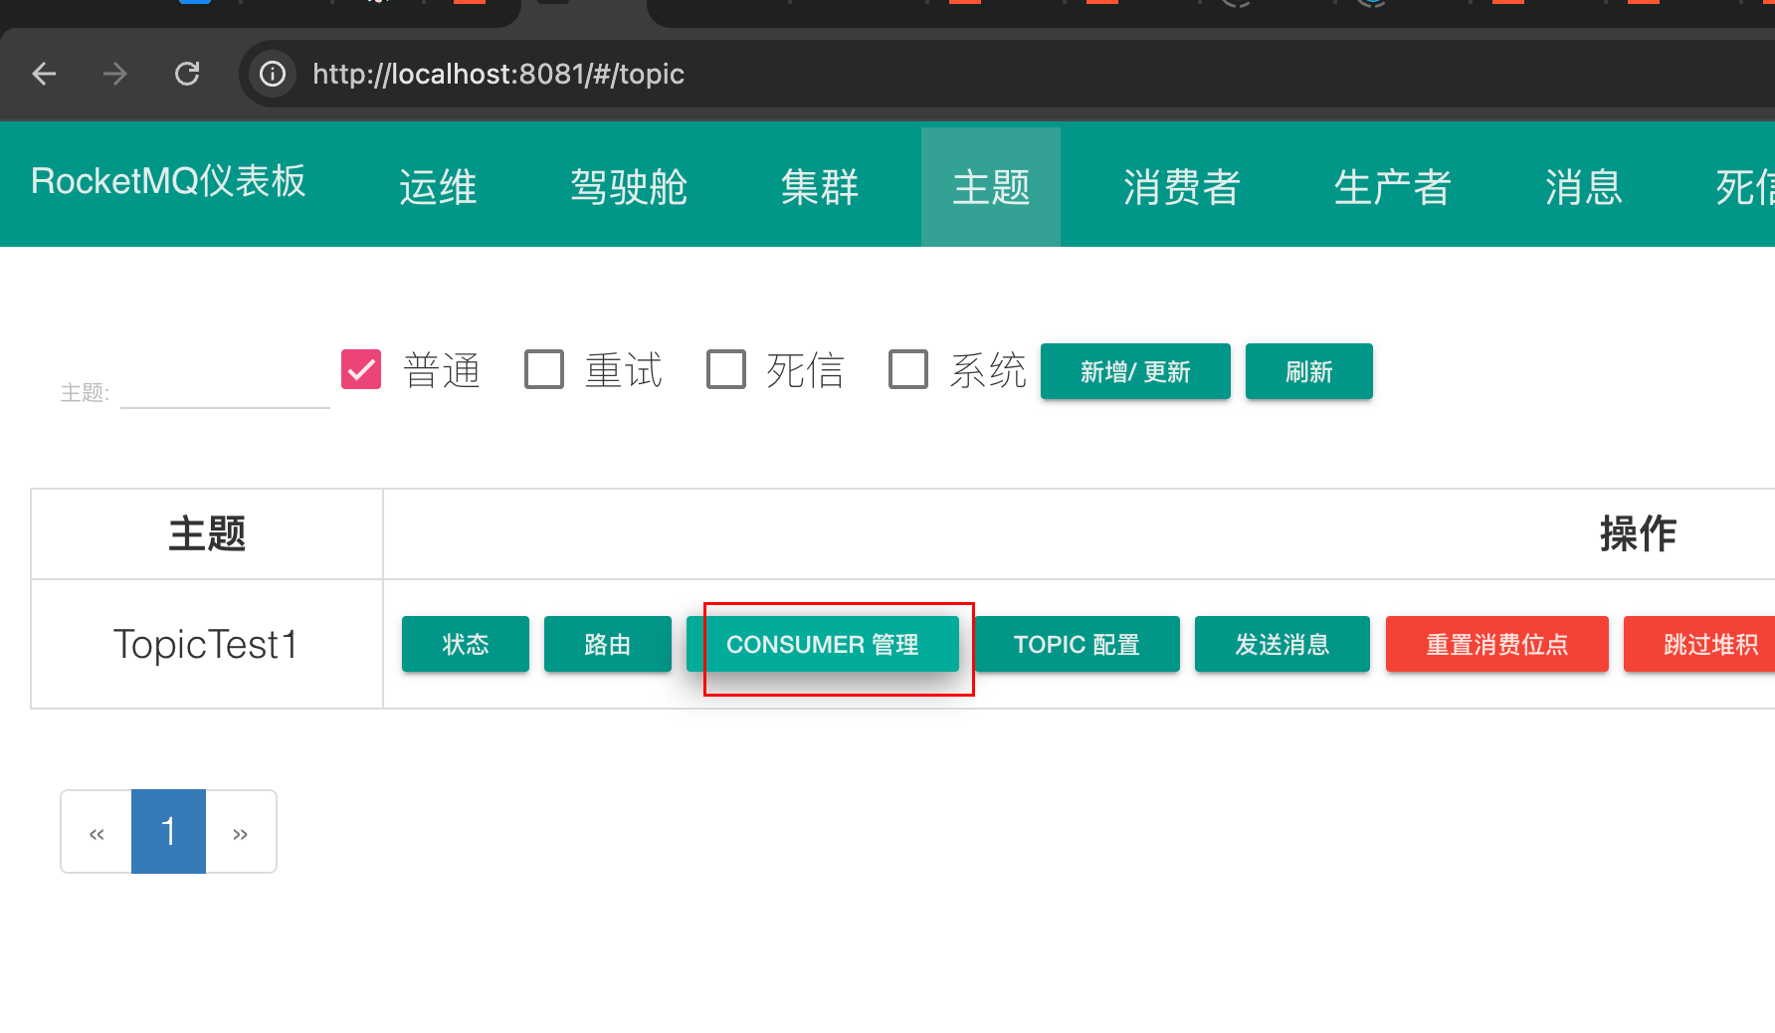Enable the 死信 topic filter

pos(726,368)
